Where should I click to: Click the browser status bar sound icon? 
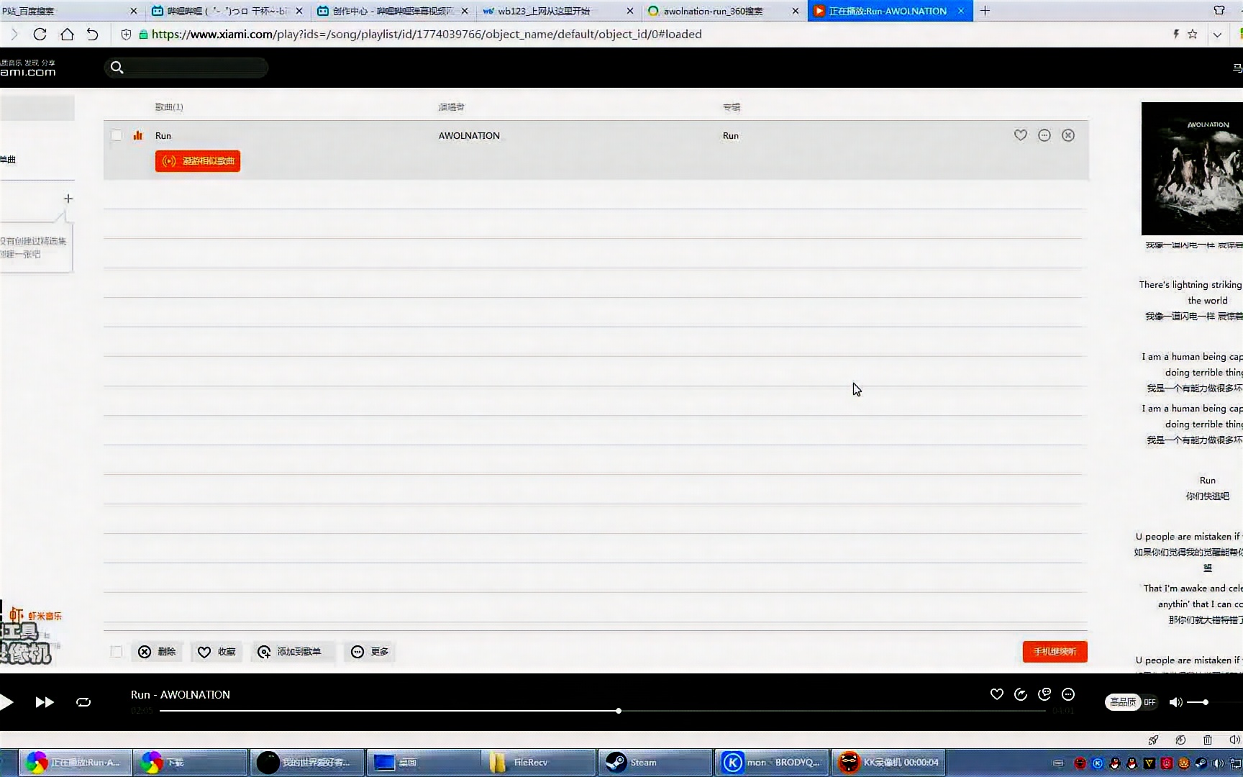(1234, 740)
